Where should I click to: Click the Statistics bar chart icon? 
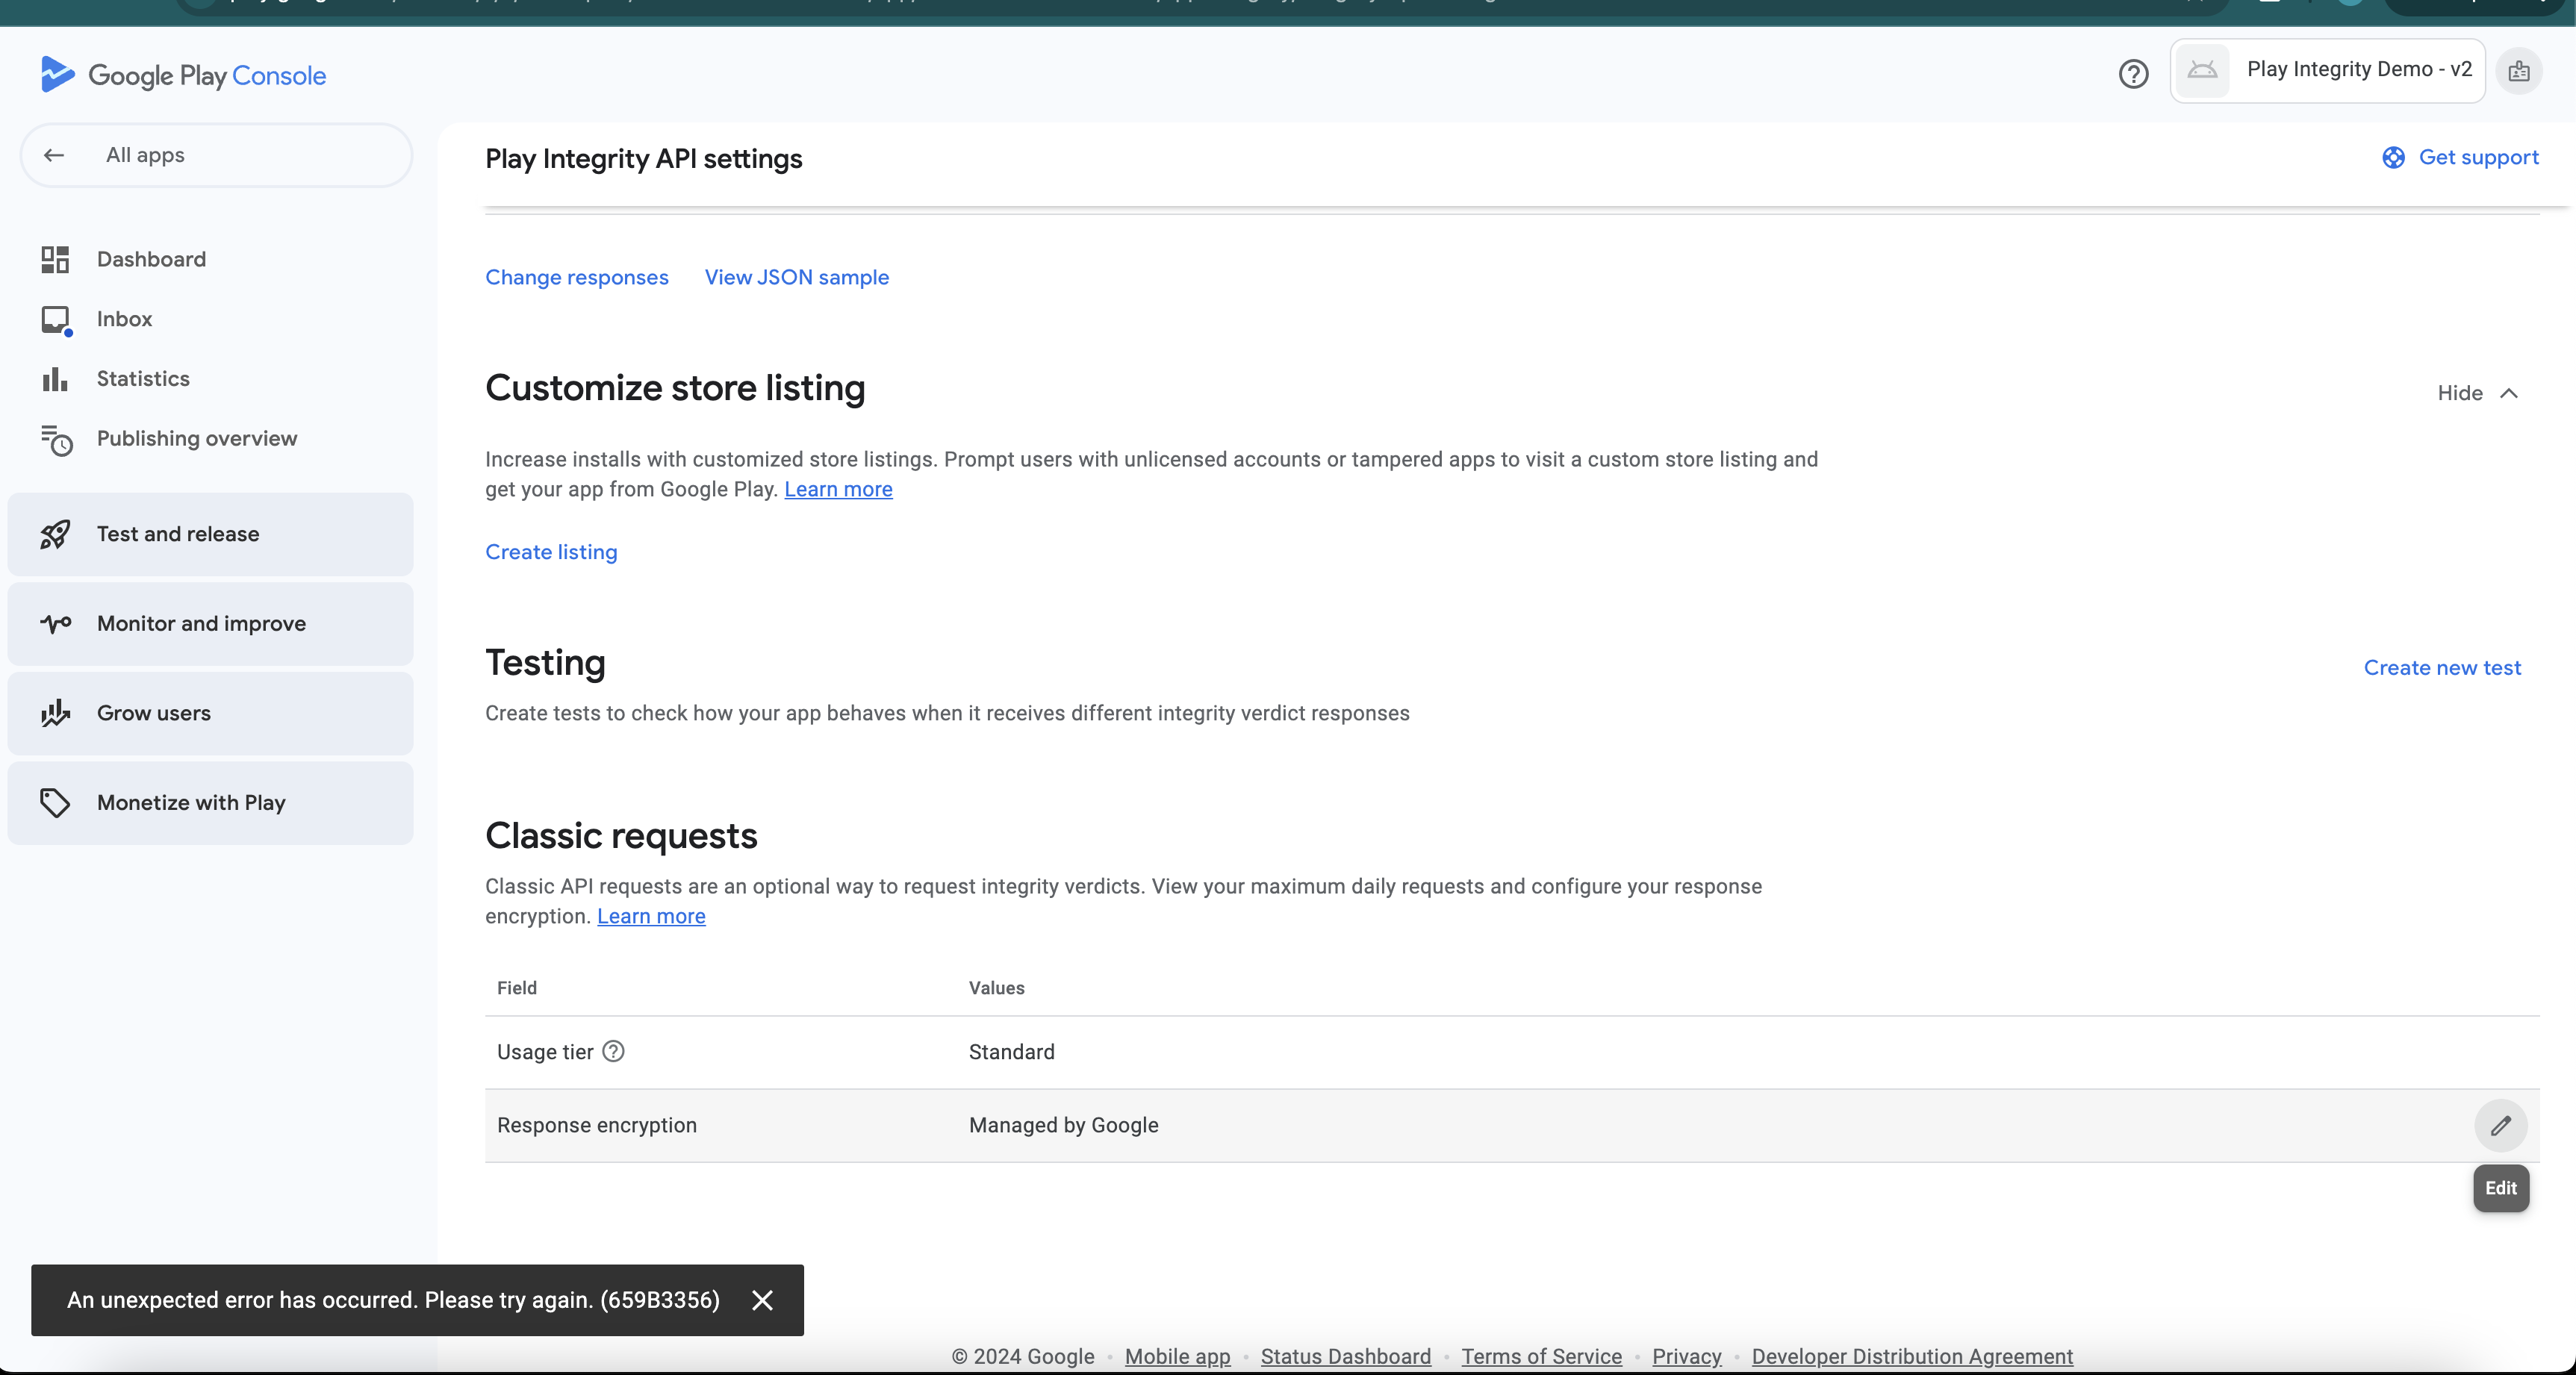55,379
